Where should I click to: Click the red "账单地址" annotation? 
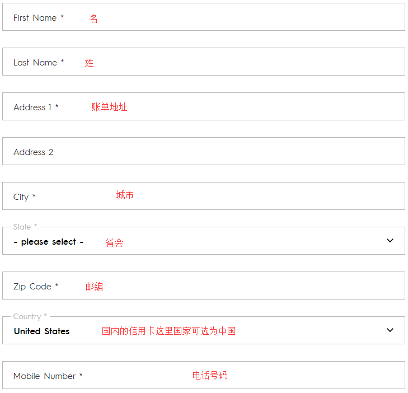109,107
